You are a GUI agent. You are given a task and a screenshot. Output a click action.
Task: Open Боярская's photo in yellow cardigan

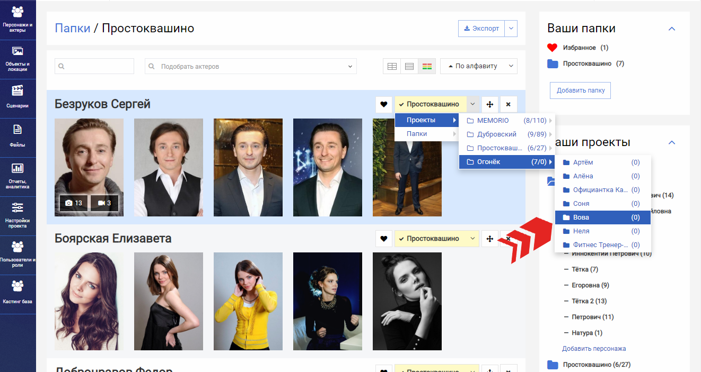point(248,301)
